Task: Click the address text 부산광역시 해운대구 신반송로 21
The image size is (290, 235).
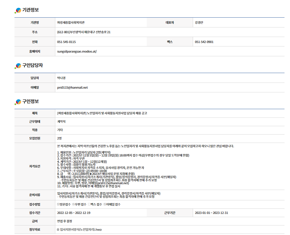Action: (x=90, y=32)
